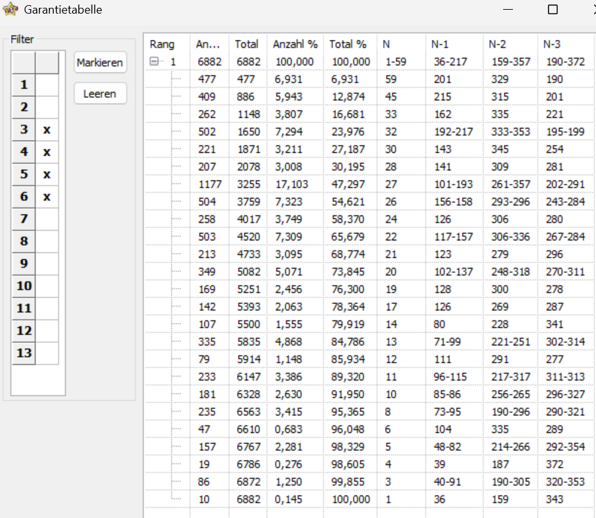Sort by the N-2 column header
This screenshot has width=596, height=518.
tap(510, 44)
